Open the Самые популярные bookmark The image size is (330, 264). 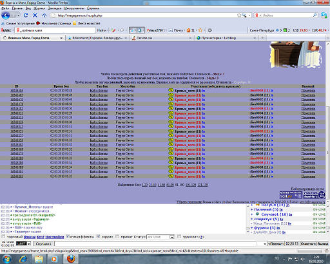click(x=18, y=23)
